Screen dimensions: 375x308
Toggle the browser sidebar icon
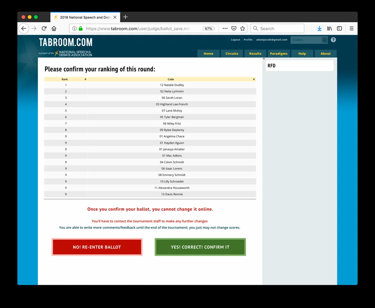(x=339, y=28)
